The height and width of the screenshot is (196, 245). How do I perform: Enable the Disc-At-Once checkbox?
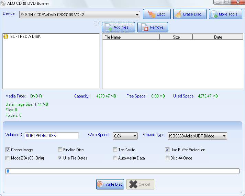coord(167,158)
